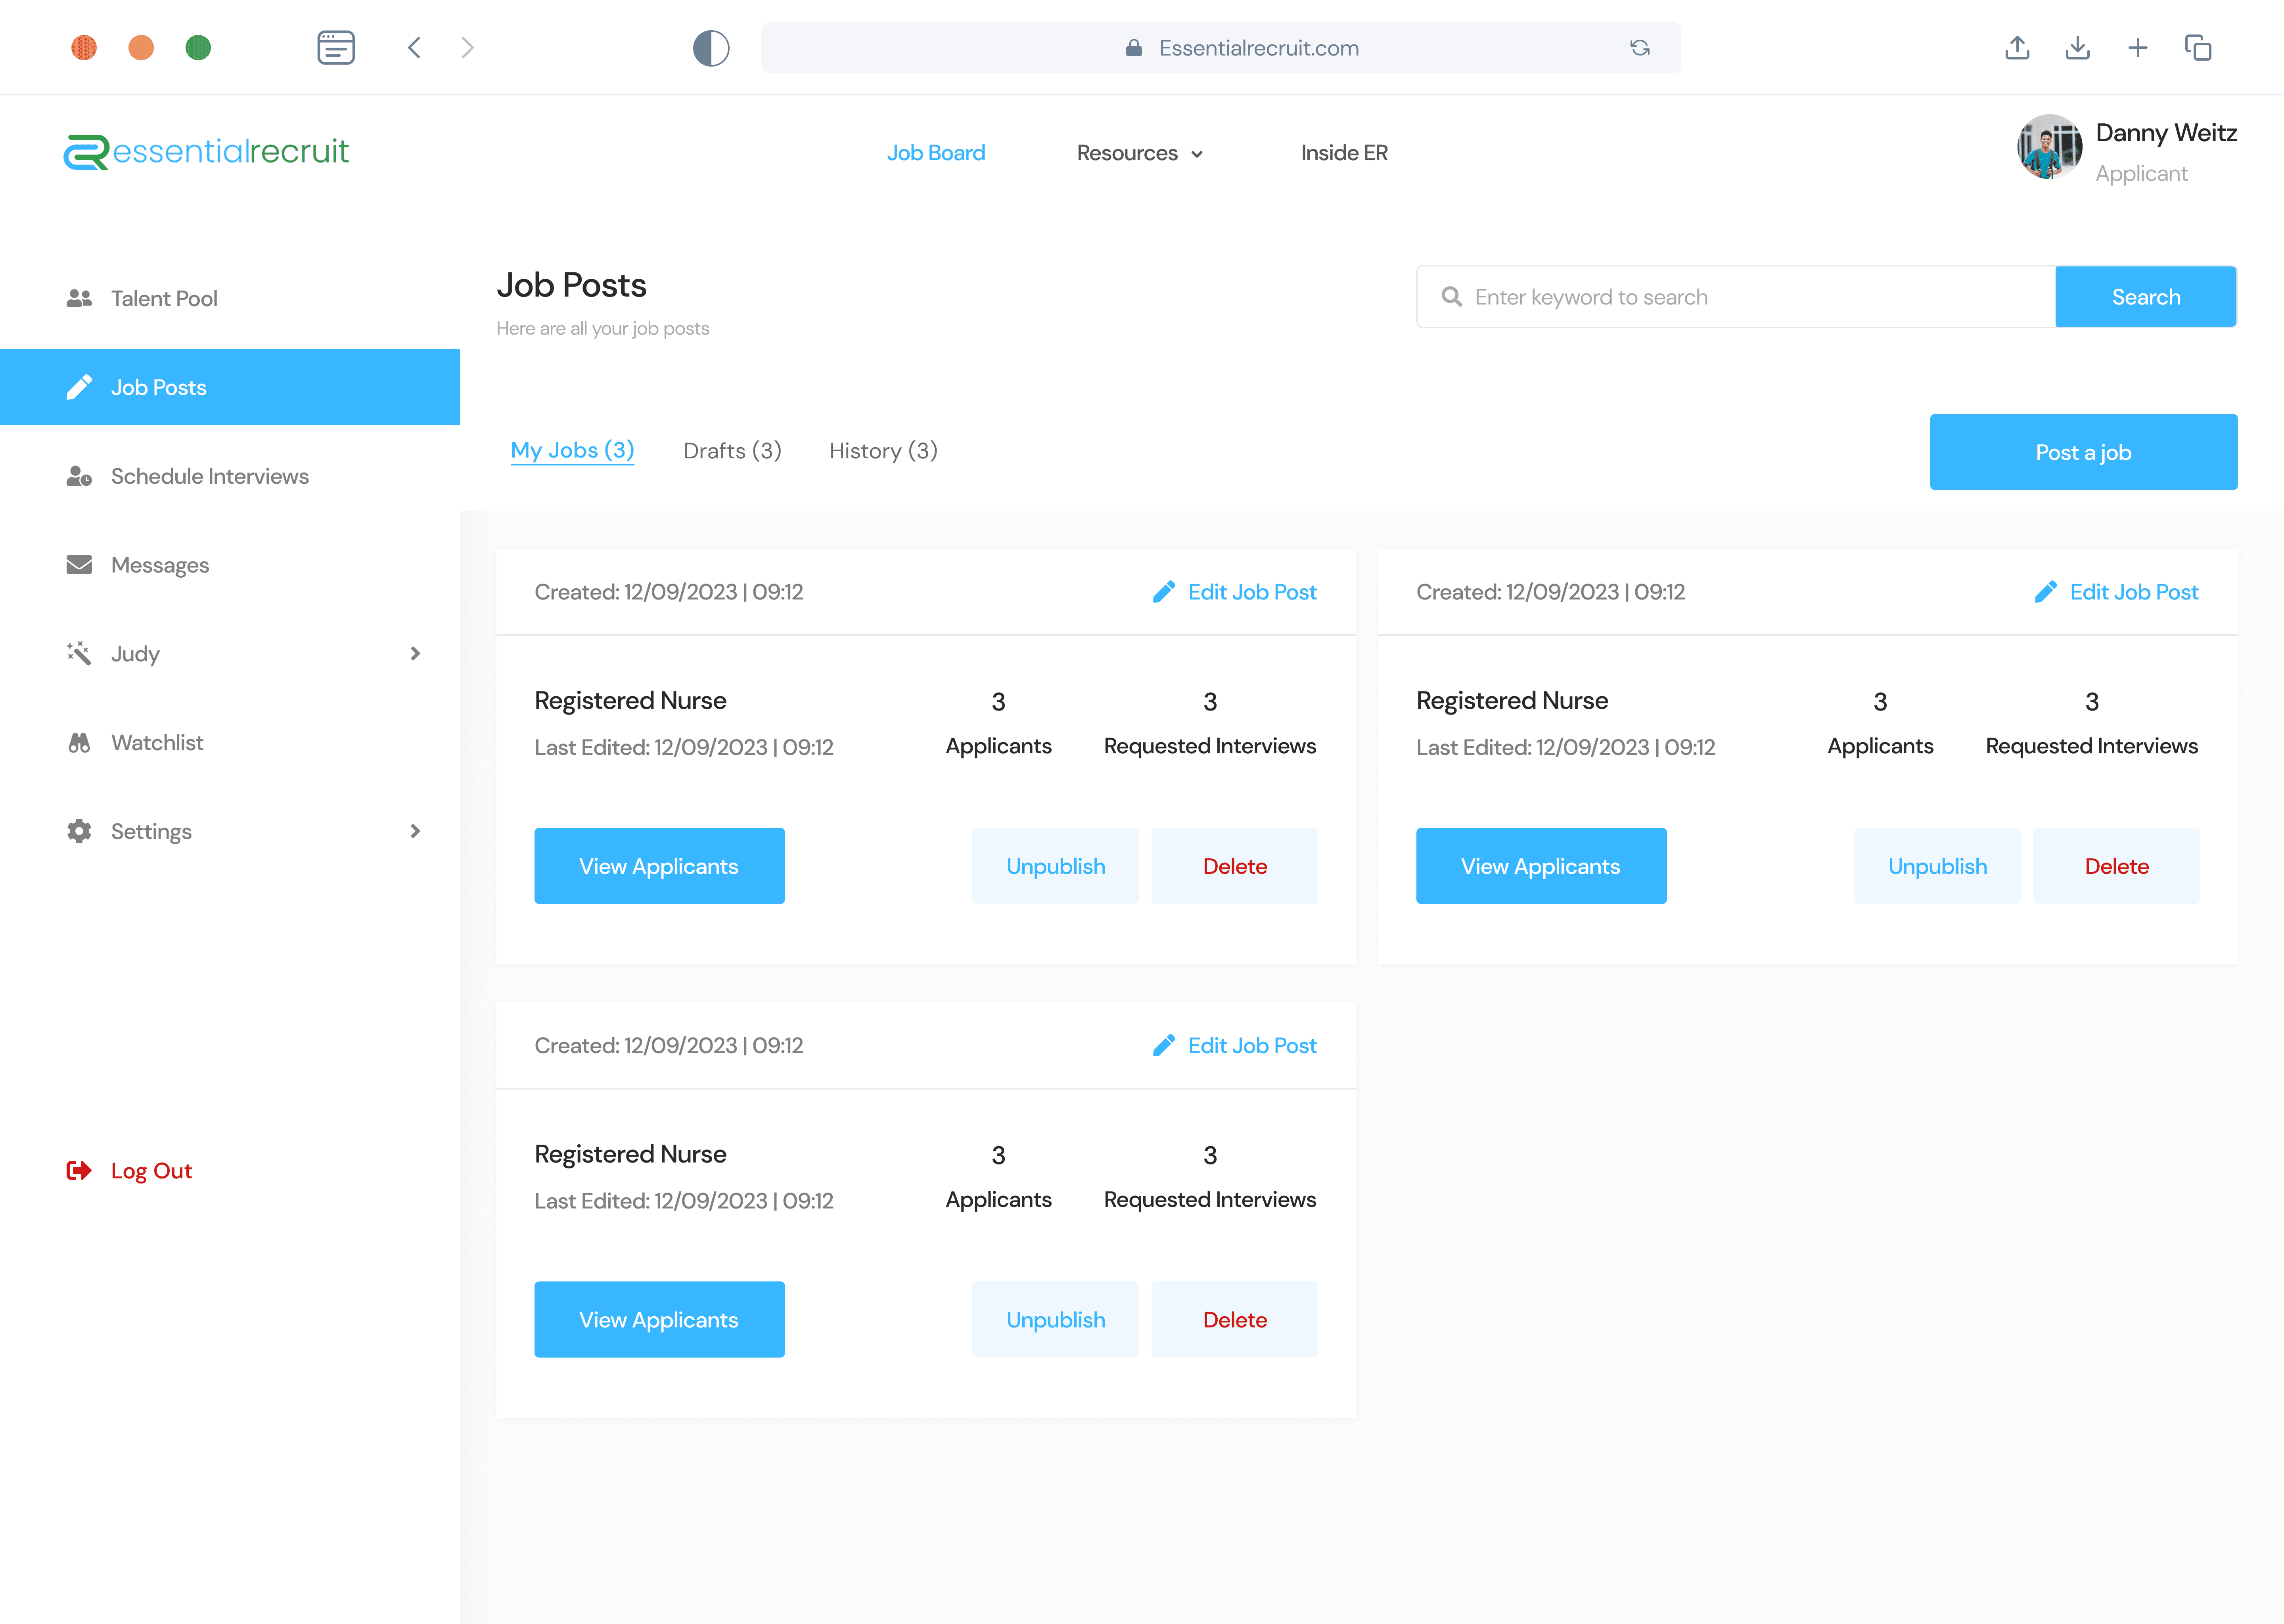Click the essentialrecruit logo
Image resolution: width=2284 pixels, height=1624 pixels.
pos(206,152)
